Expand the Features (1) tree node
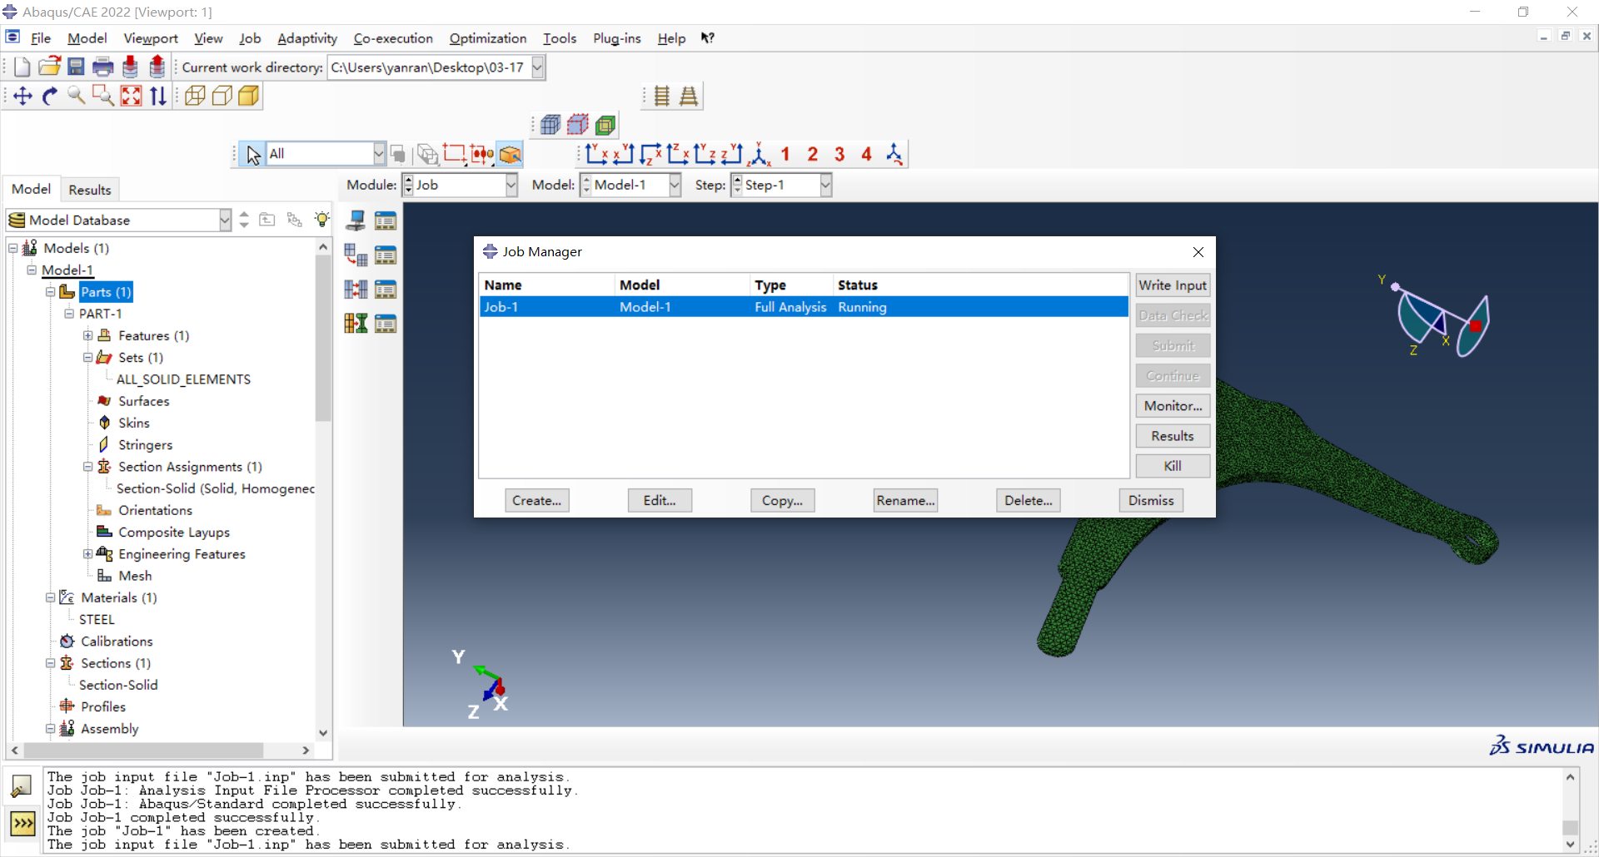Image resolution: width=1599 pixels, height=857 pixels. (x=87, y=335)
